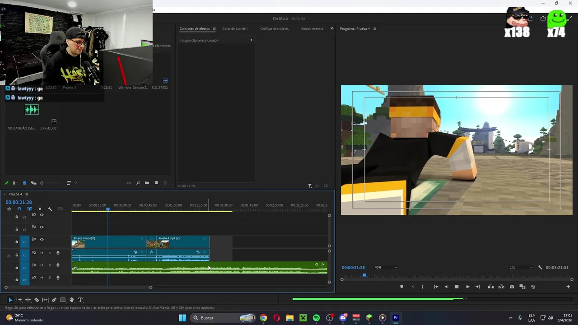Click the Lift button
The image size is (578, 325).
[490, 287]
